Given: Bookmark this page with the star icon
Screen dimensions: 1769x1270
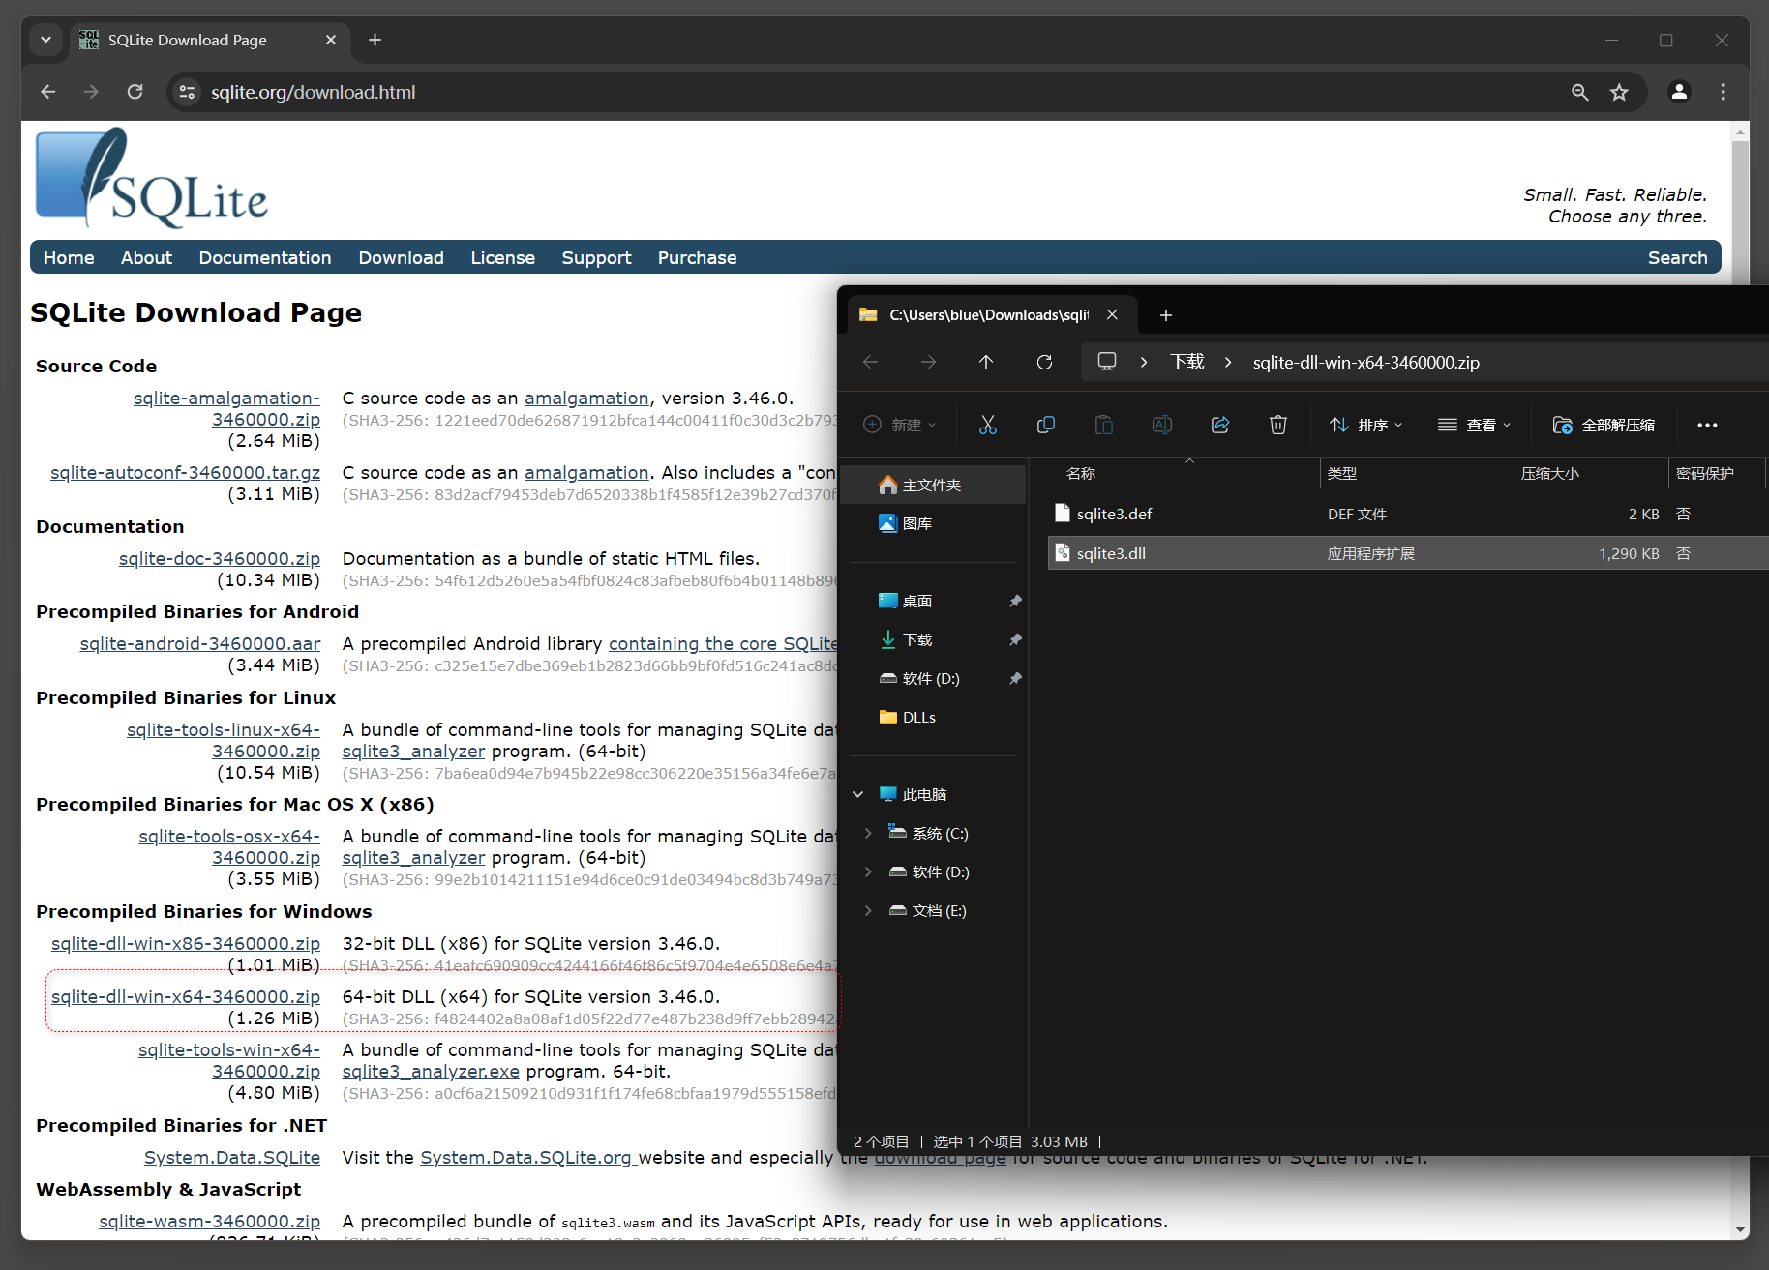Looking at the screenshot, I should [1619, 92].
